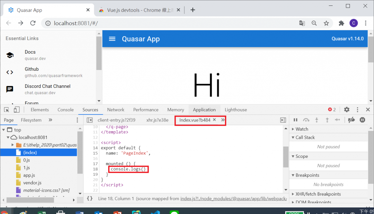Image resolution: width=374 pixels, height=214 pixels.
Task: Step into next function call
Action: 317,120
